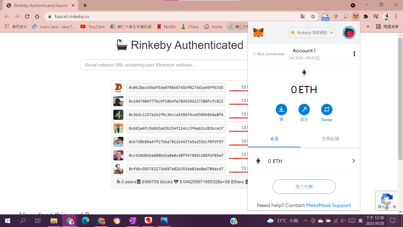Click the blue Buy download icon
Viewport: 403px width, 227px height.
point(281,110)
